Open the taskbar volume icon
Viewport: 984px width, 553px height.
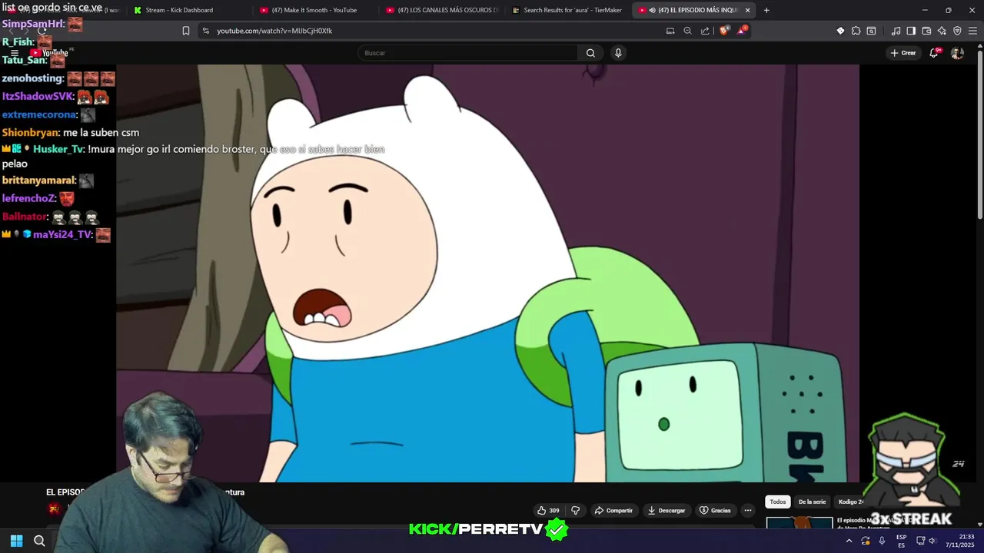(932, 541)
